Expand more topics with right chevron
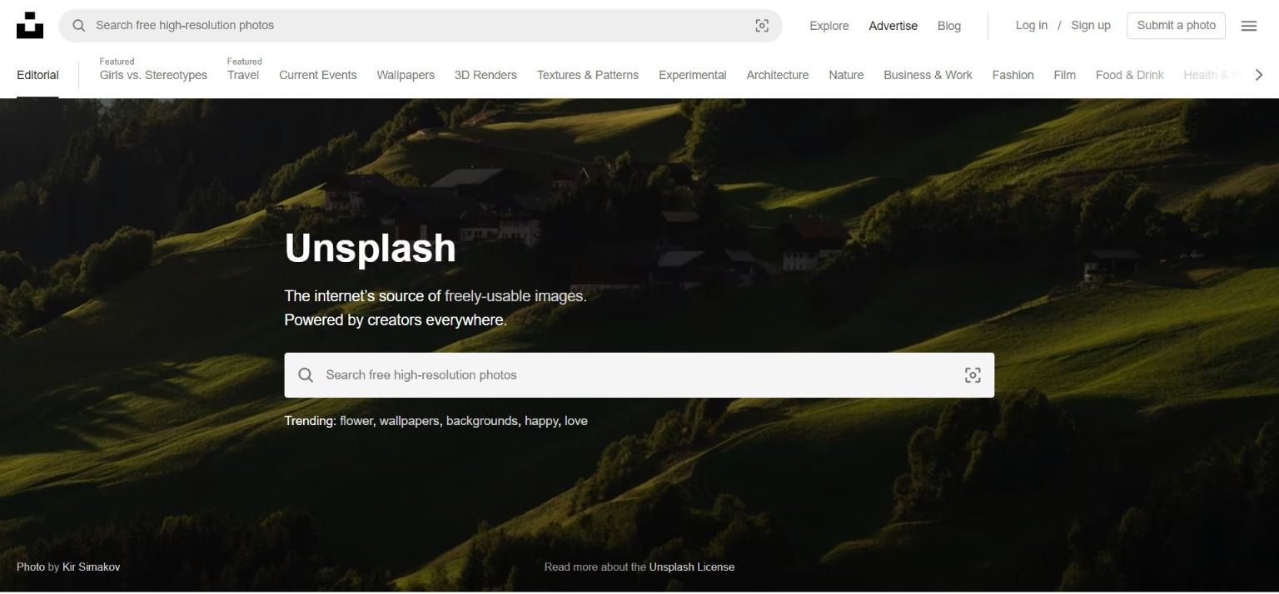Image resolution: width=1279 pixels, height=594 pixels. [1259, 75]
